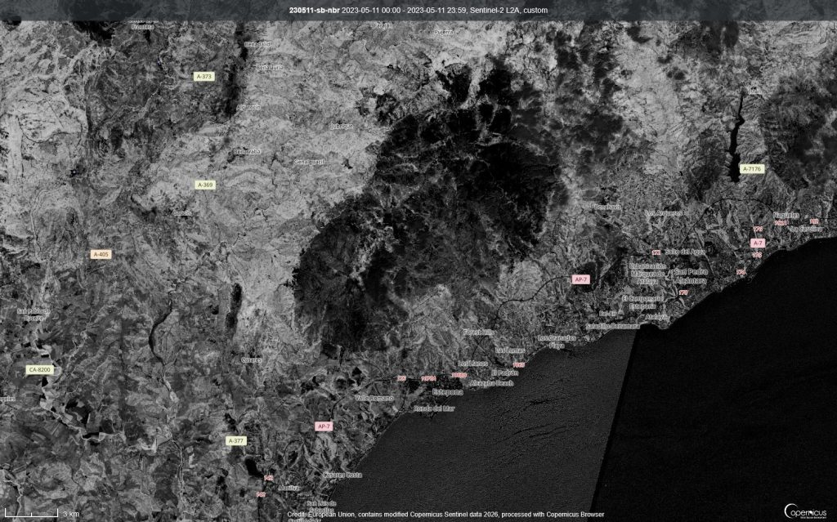The image size is (837, 522).
Task: Click the Alcazaba Beach label
Action: coord(491,383)
